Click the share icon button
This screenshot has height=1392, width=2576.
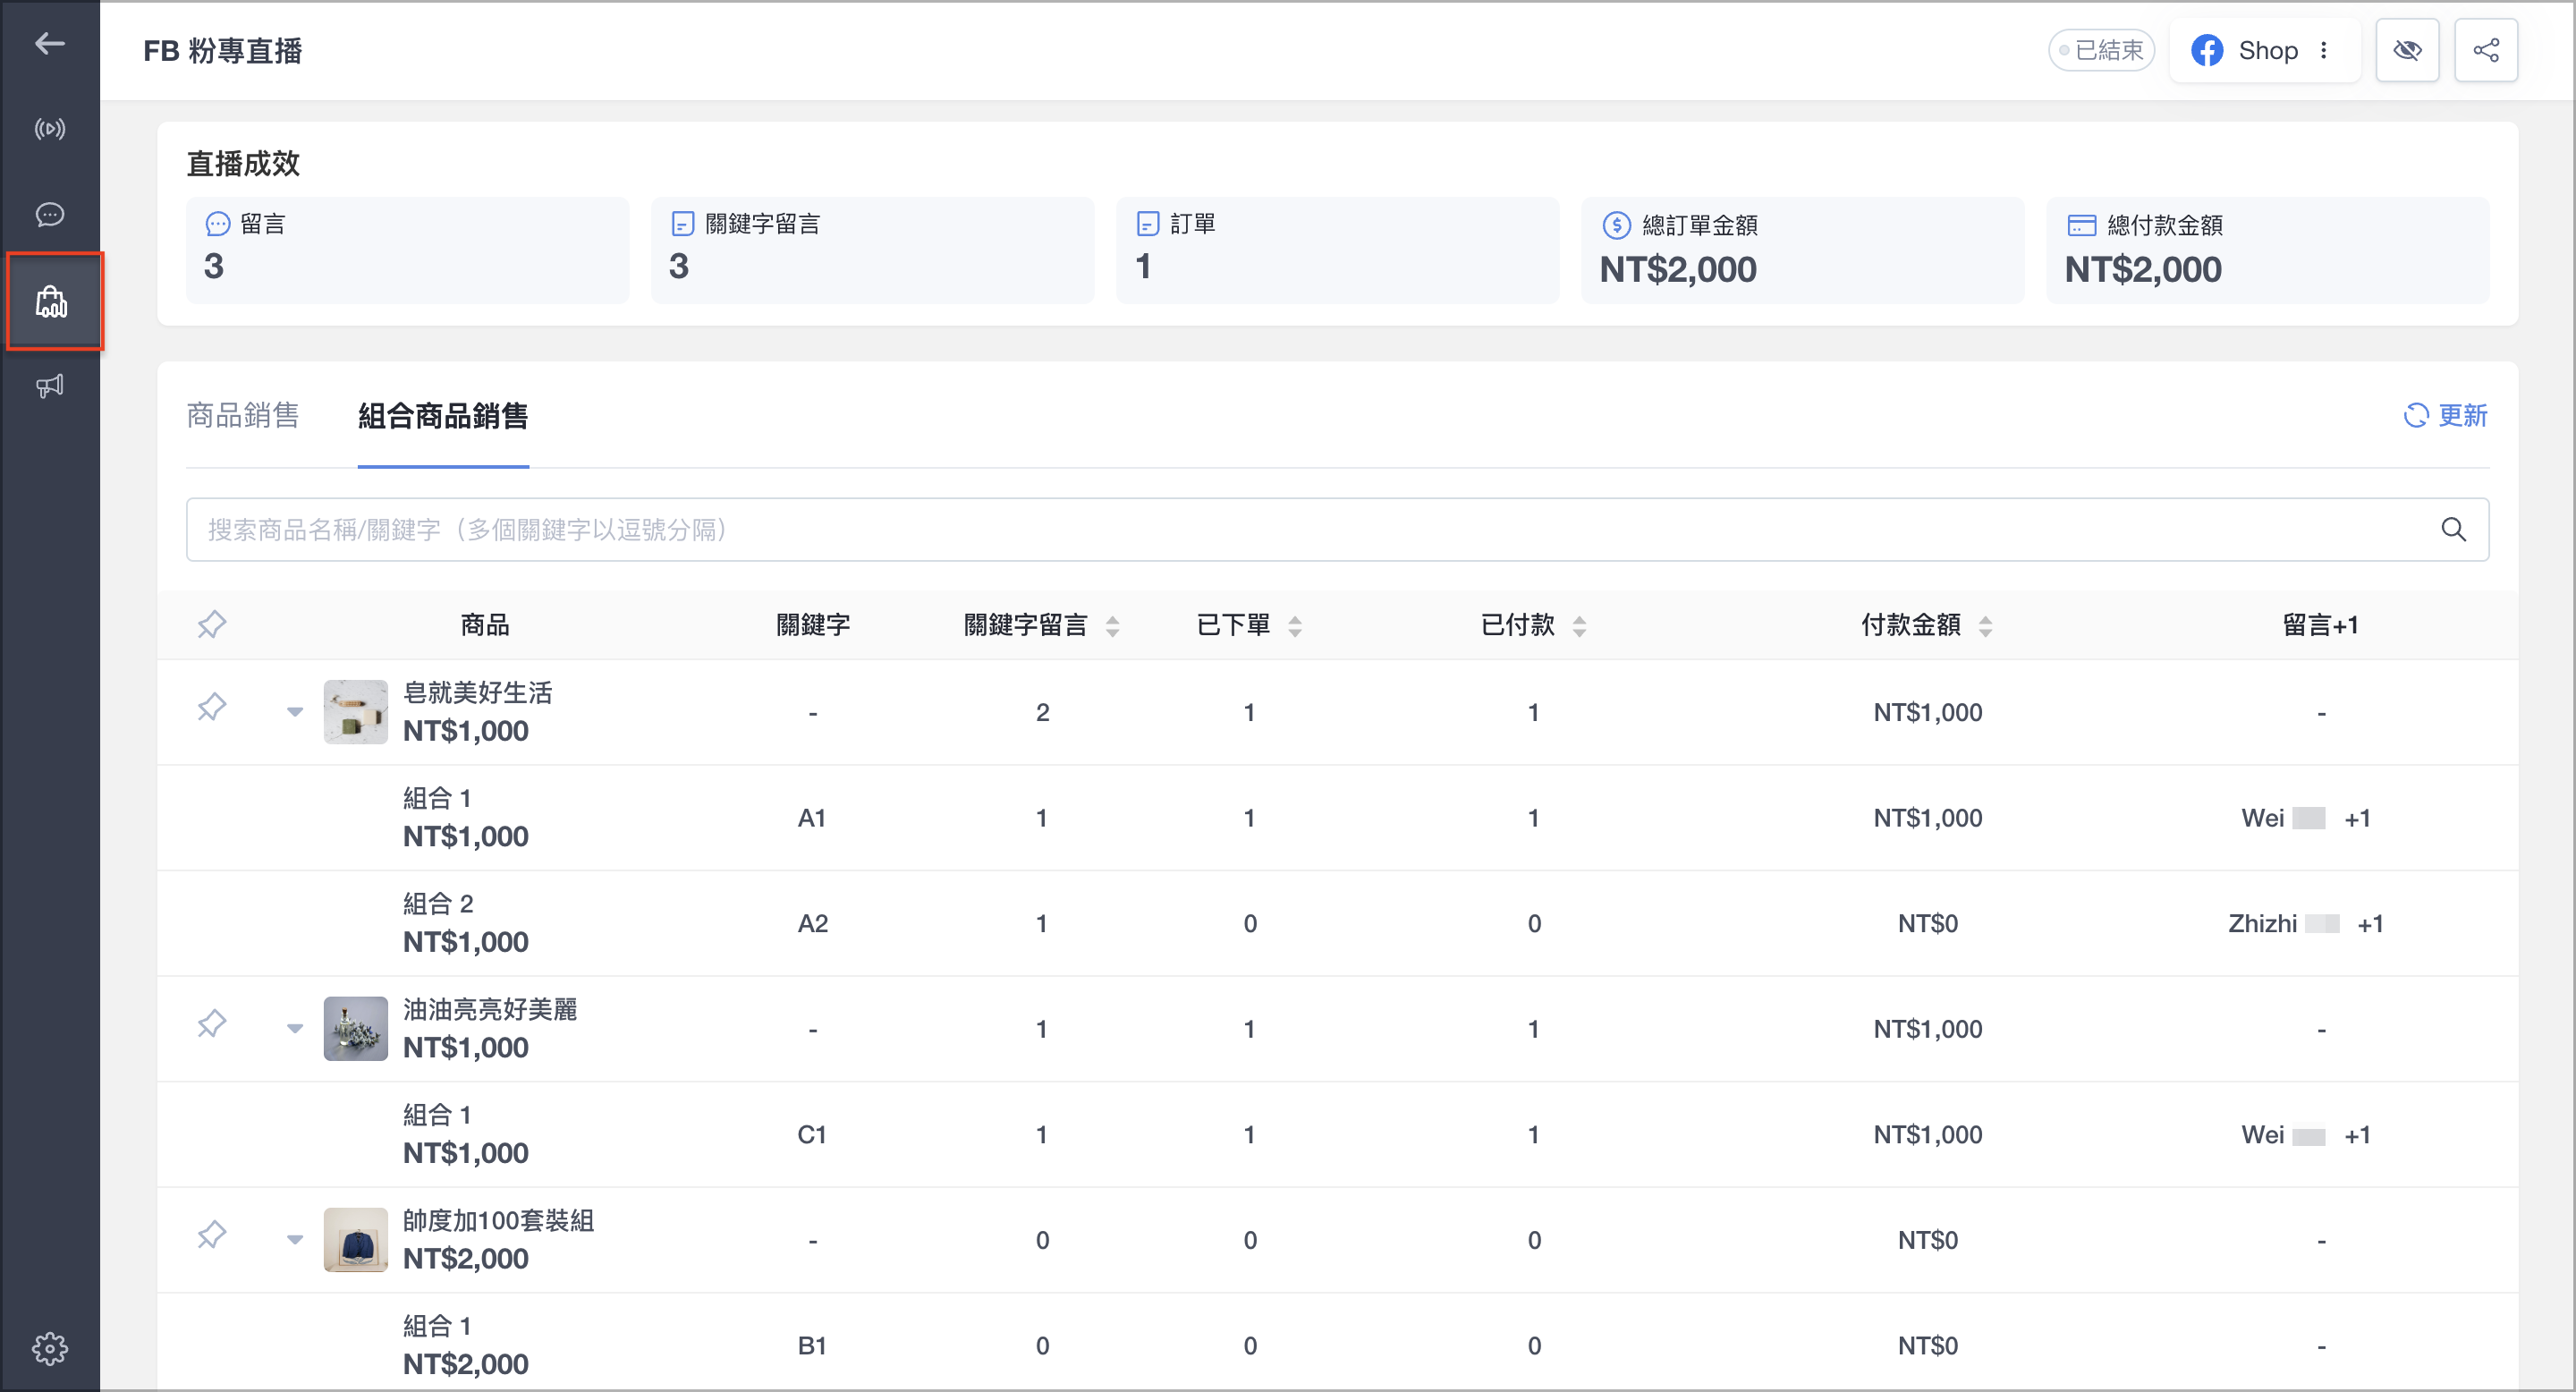coord(2486,50)
